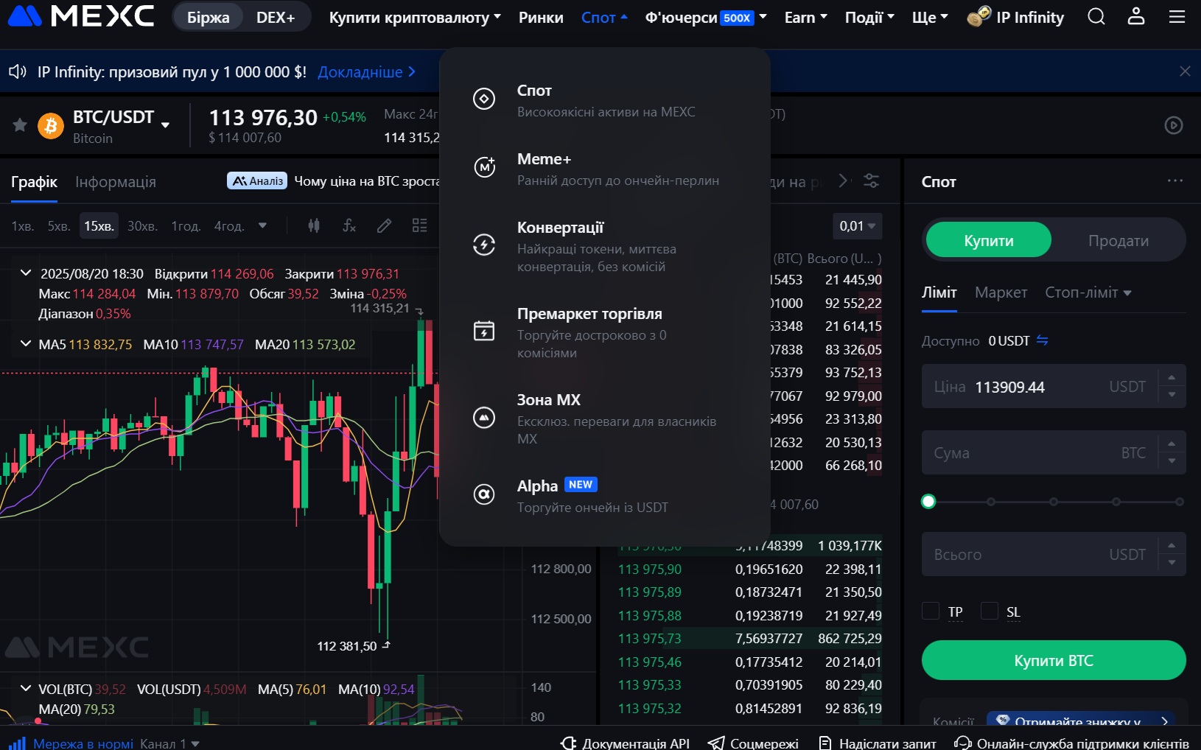Click the announcement speaker icon
Image resolution: width=1201 pixels, height=750 pixels.
point(17,71)
